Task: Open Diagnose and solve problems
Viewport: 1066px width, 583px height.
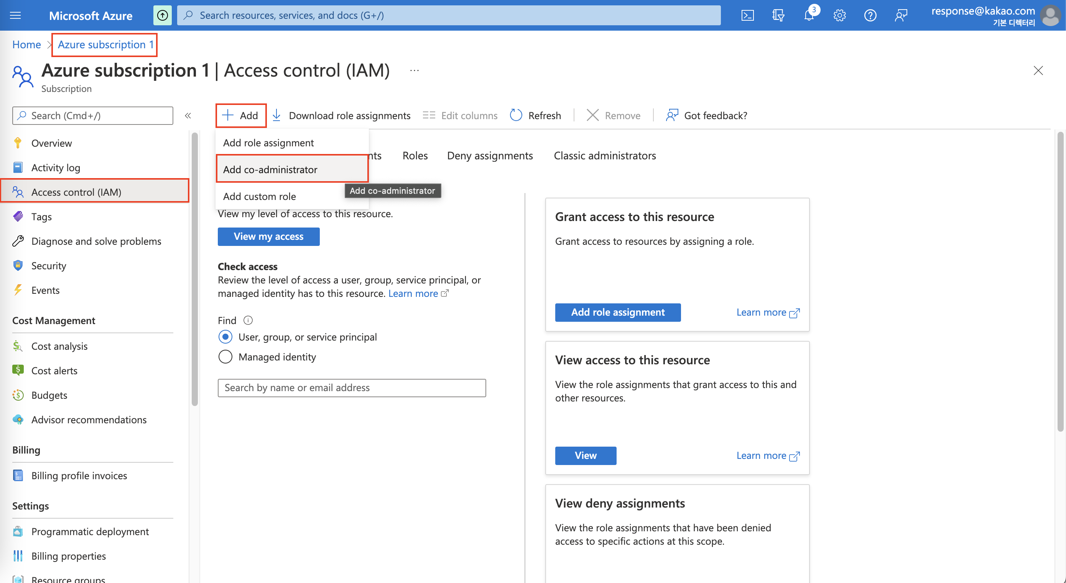Action: (94, 241)
